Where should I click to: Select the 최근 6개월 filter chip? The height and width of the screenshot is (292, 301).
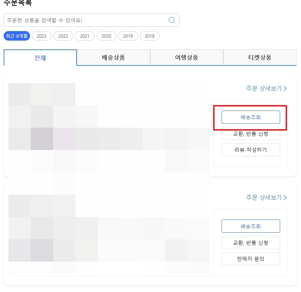click(16, 36)
